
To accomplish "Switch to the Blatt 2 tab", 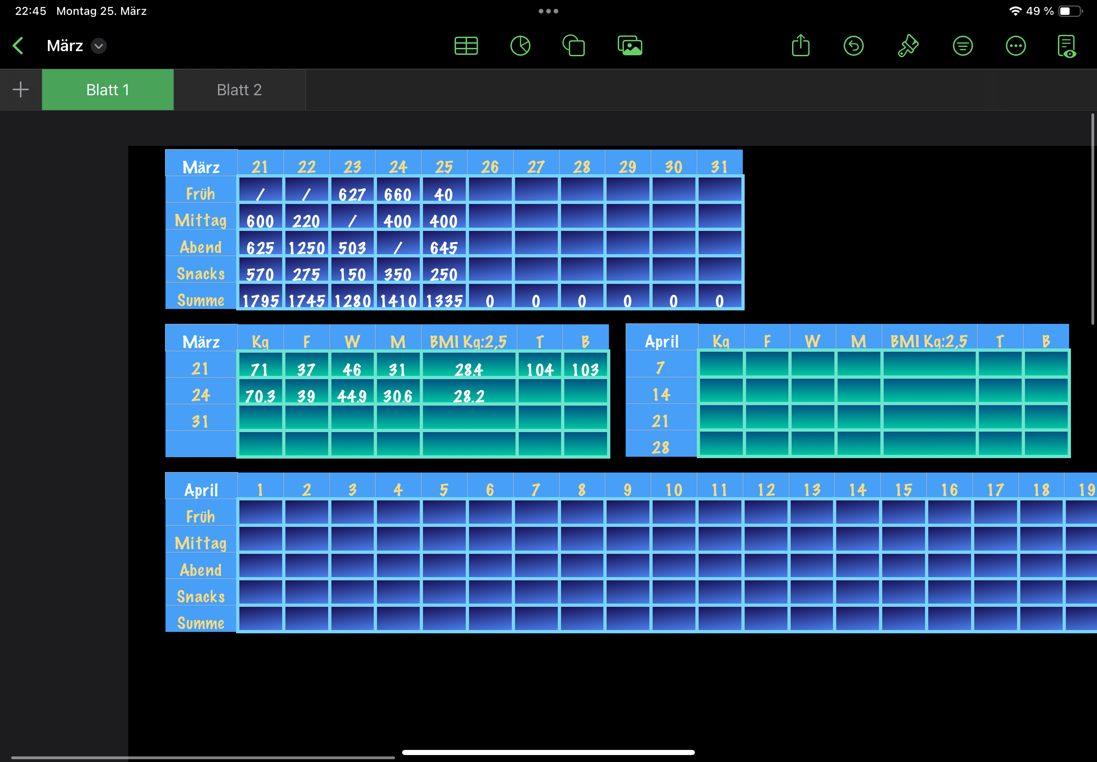I will click(239, 90).
